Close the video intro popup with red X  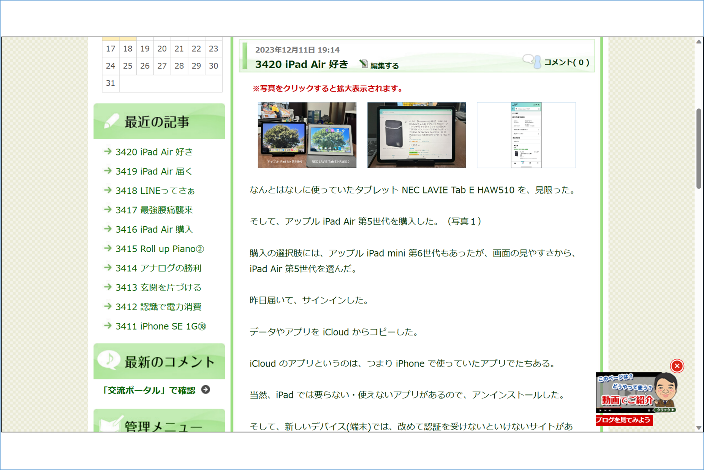point(677,366)
